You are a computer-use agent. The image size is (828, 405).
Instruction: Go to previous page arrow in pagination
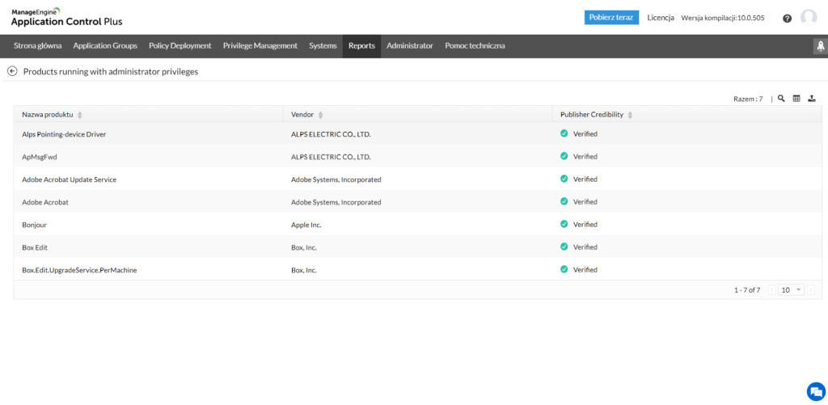pos(771,289)
